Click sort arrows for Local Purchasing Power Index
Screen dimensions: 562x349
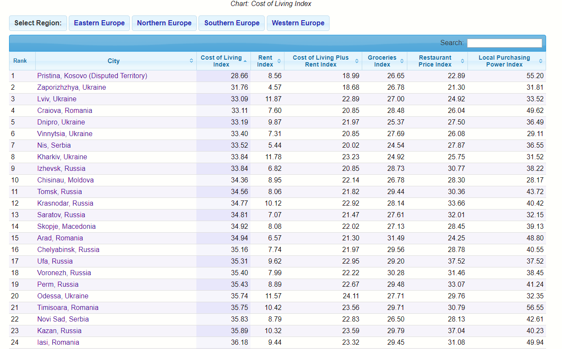pos(541,61)
